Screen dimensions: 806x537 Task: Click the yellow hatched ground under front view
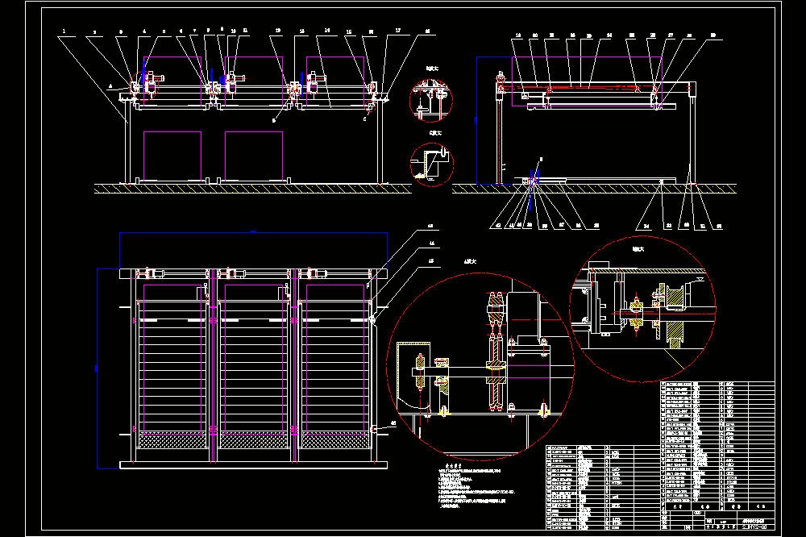253,189
